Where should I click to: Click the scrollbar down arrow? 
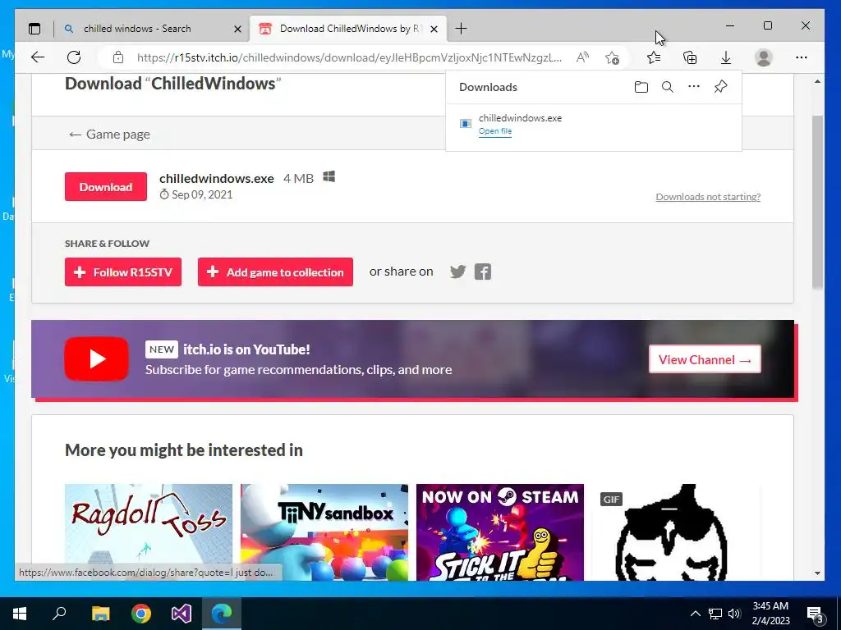(817, 573)
